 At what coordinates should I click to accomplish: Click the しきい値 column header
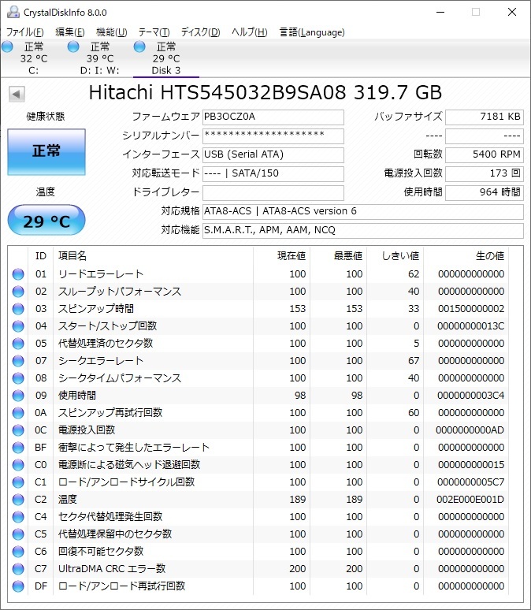pos(395,256)
